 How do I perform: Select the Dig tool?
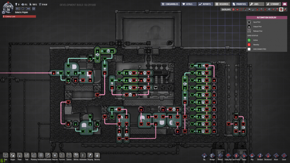tap(203, 155)
